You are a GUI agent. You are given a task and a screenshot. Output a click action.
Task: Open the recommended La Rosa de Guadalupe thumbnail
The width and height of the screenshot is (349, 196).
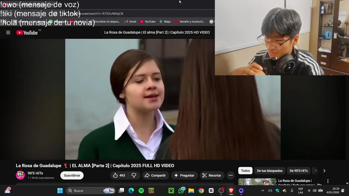tap(257, 182)
